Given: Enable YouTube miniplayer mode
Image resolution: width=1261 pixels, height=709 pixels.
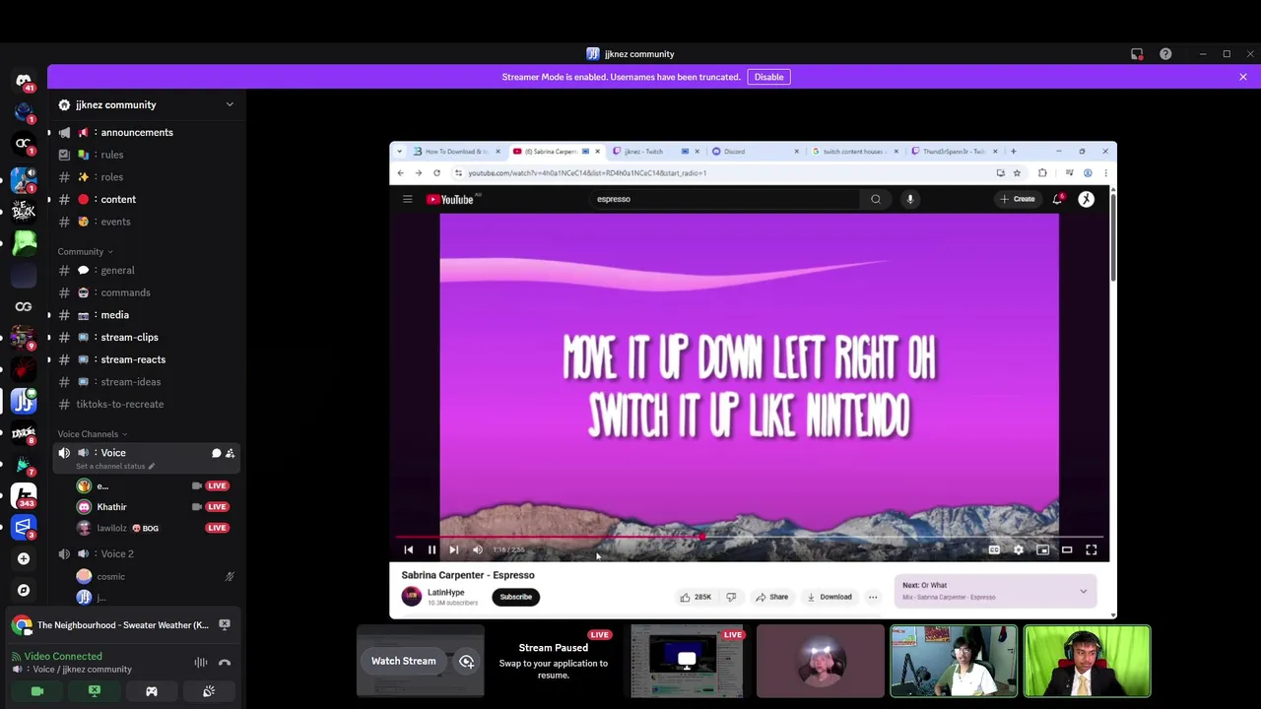Looking at the screenshot, I should (1042, 549).
